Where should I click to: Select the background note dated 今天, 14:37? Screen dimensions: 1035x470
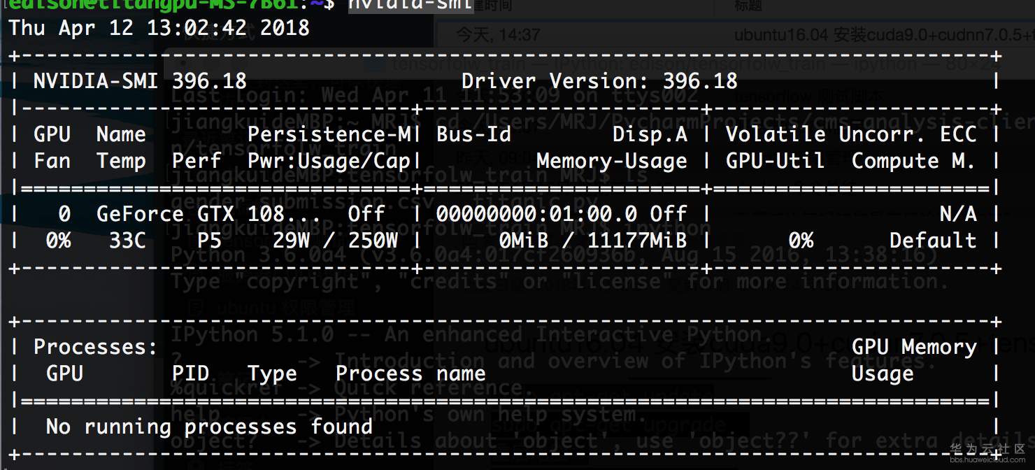498,34
